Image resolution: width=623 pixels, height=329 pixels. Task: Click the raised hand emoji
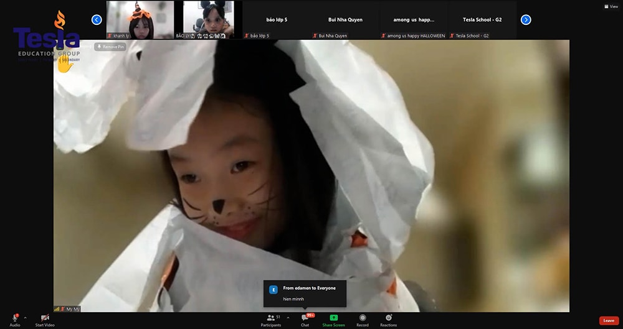[x=65, y=64]
